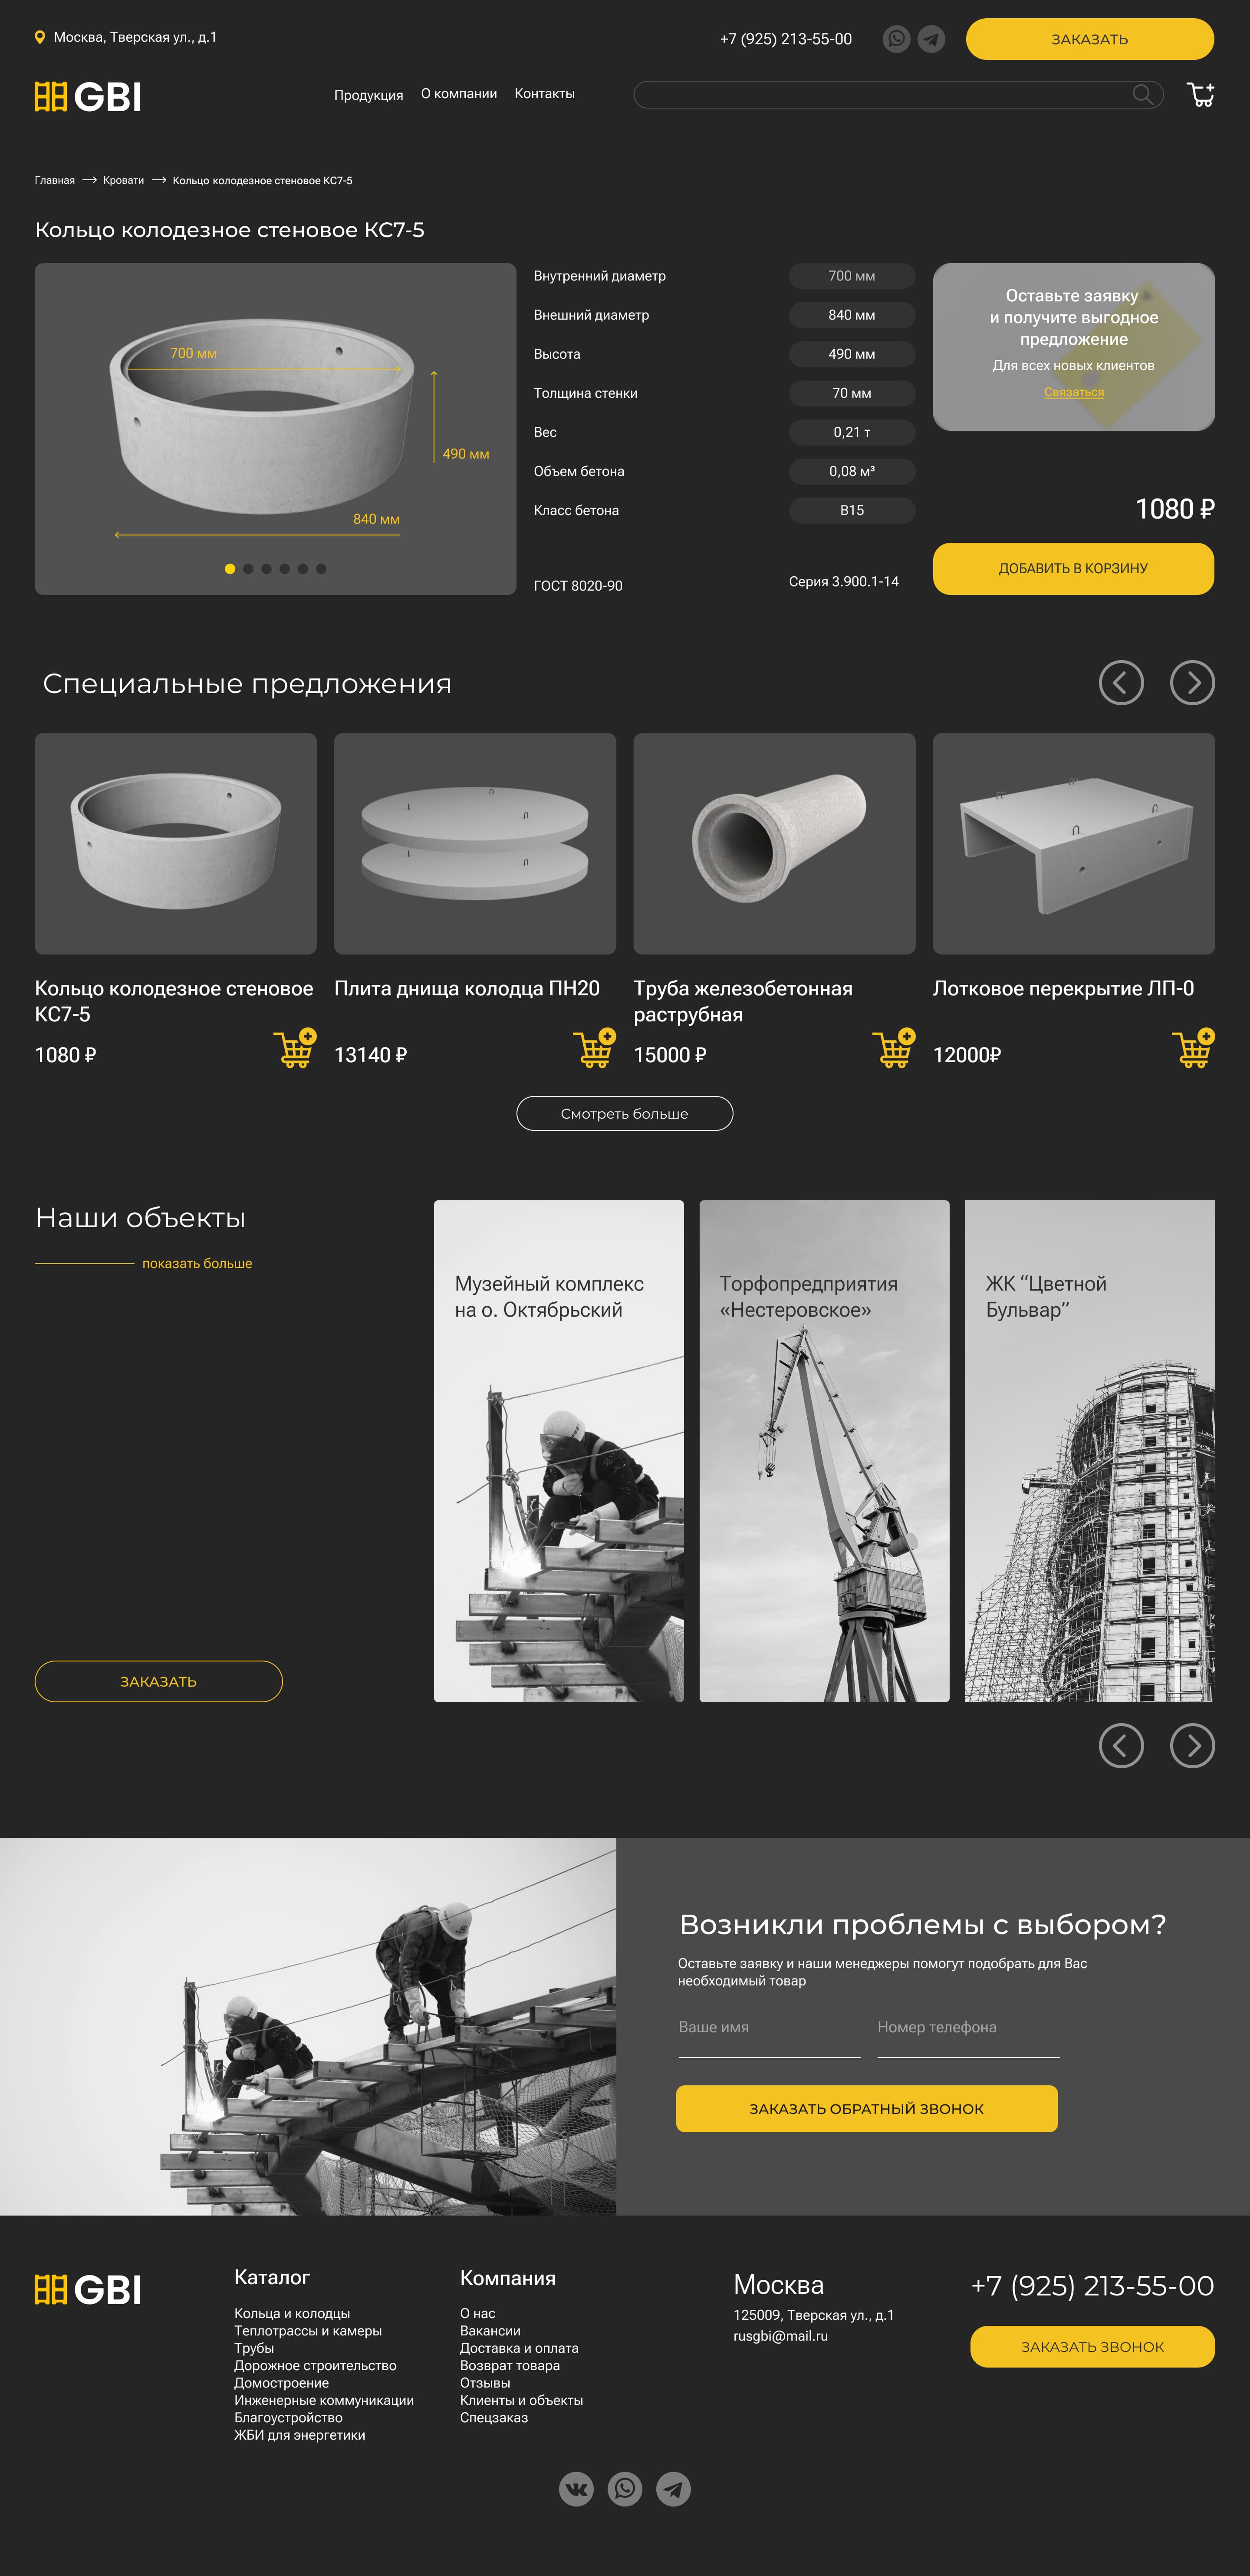
Task: Show next special offers with right arrow
Action: point(1192,683)
